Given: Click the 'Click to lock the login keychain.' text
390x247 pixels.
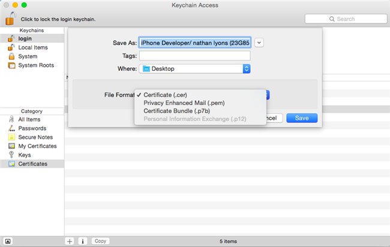Looking at the screenshot, I should tap(58, 19).
